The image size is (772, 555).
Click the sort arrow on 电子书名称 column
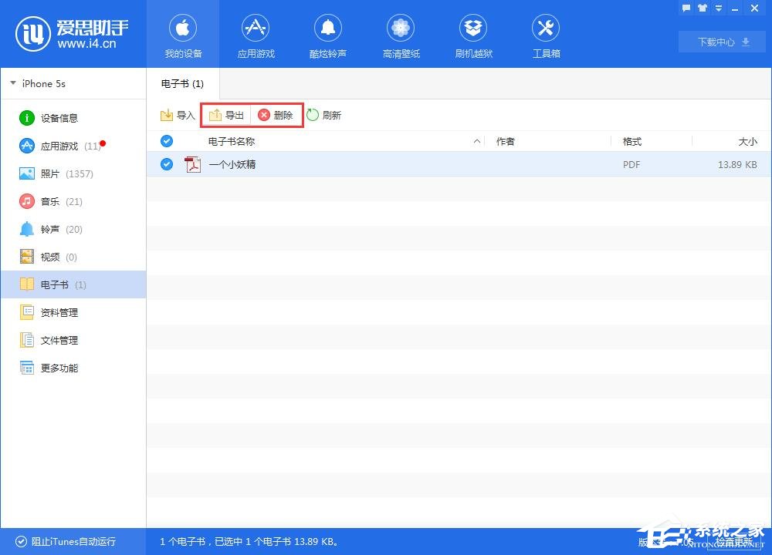pyautogui.click(x=478, y=141)
